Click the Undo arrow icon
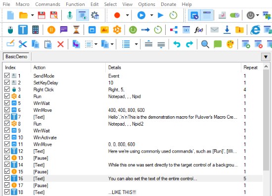272x196 pixels. click(x=177, y=44)
